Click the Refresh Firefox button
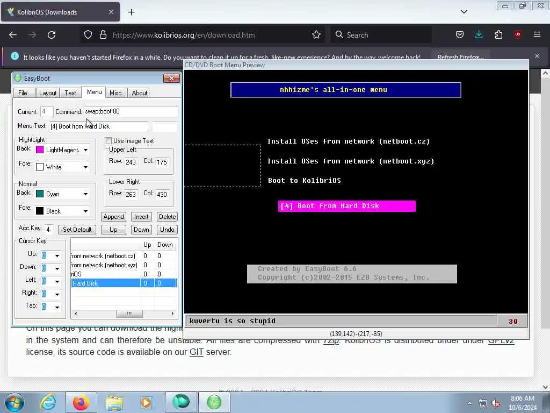The image size is (550, 413). (x=460, y=57)
